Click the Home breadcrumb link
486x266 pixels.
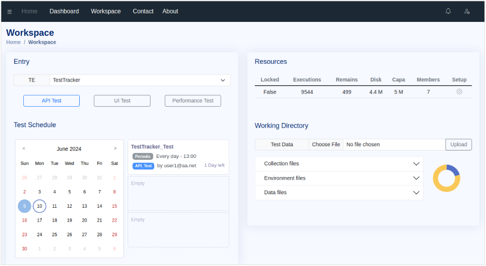[14, 42]
